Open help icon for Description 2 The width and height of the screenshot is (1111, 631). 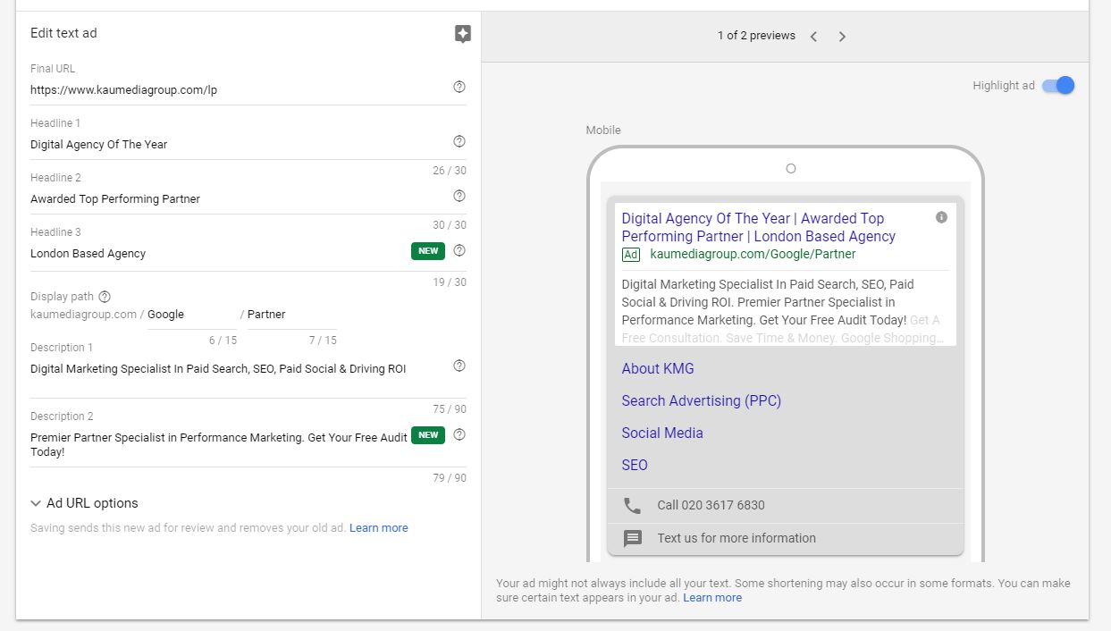click(x=459, y=434)
